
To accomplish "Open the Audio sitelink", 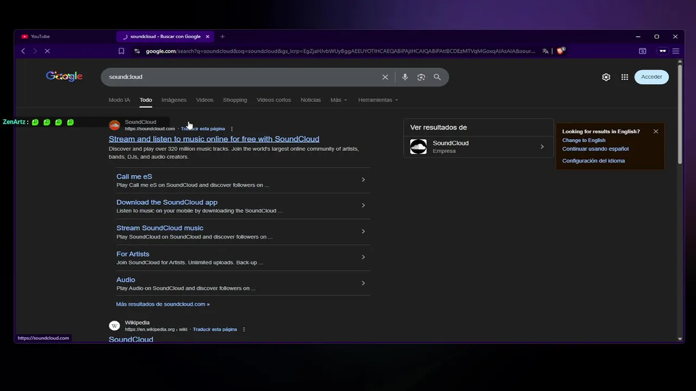I will (126, 280).
